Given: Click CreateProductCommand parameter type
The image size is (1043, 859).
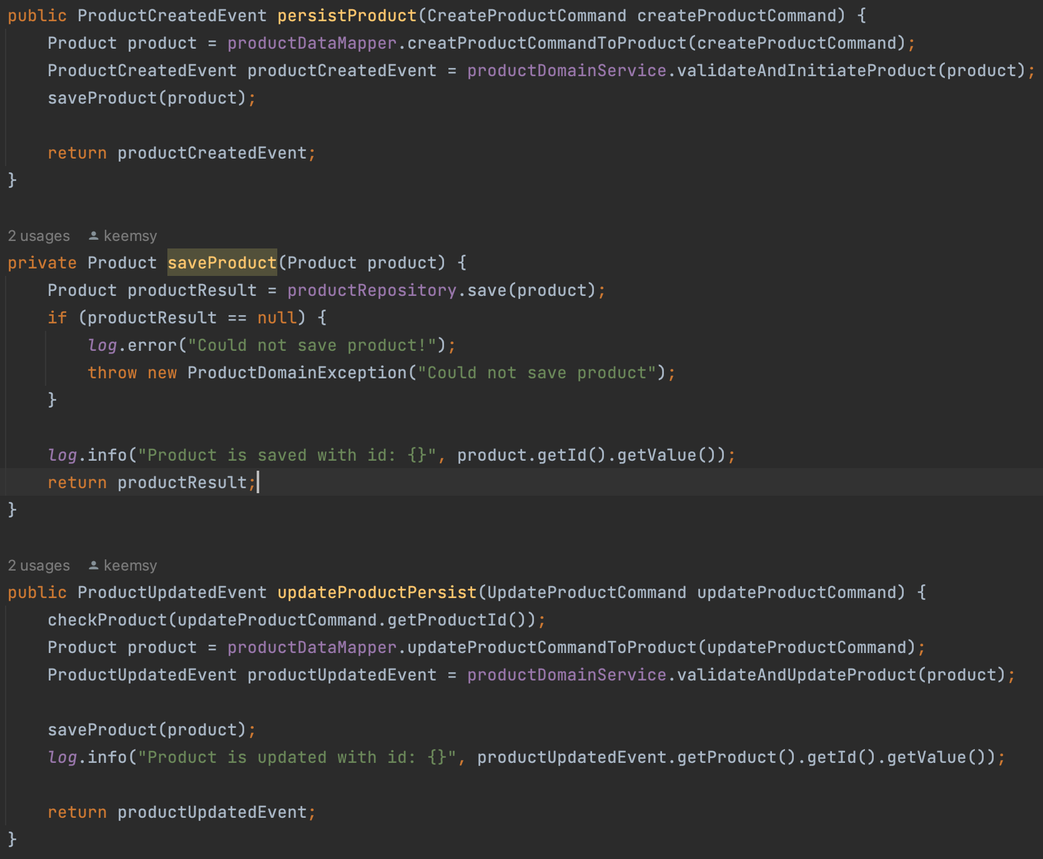Looking at the screenshot, I should point(527,16).
